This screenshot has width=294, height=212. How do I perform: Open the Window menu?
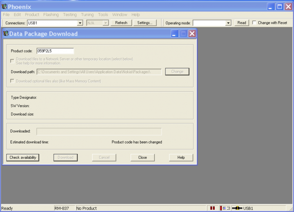(120, 14)
